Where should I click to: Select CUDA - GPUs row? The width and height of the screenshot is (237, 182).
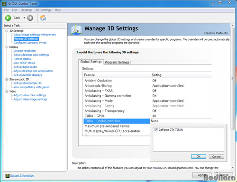coord(147,116)
